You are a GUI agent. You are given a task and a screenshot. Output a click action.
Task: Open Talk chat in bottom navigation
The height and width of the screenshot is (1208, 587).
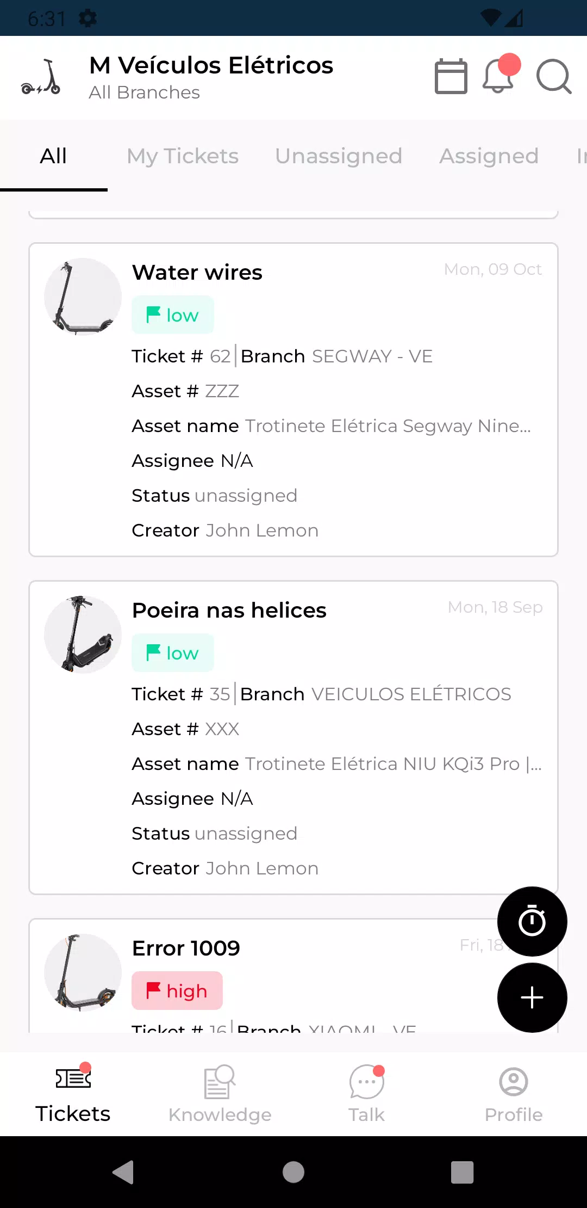click(367, 1094)
